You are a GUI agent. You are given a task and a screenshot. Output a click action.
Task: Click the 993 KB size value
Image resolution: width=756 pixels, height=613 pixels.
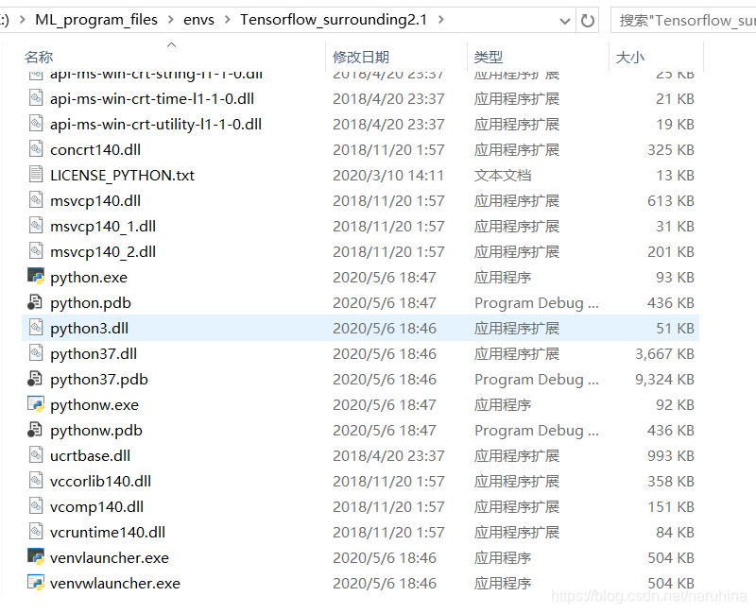(671, 456)
